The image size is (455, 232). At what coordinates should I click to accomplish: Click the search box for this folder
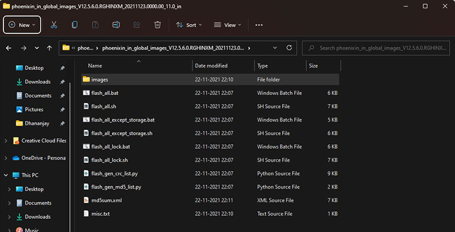376,48
